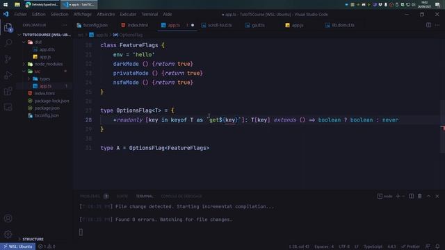Close the terminal panel
This screenshot has height=250, width=445.
click(437, 196)
